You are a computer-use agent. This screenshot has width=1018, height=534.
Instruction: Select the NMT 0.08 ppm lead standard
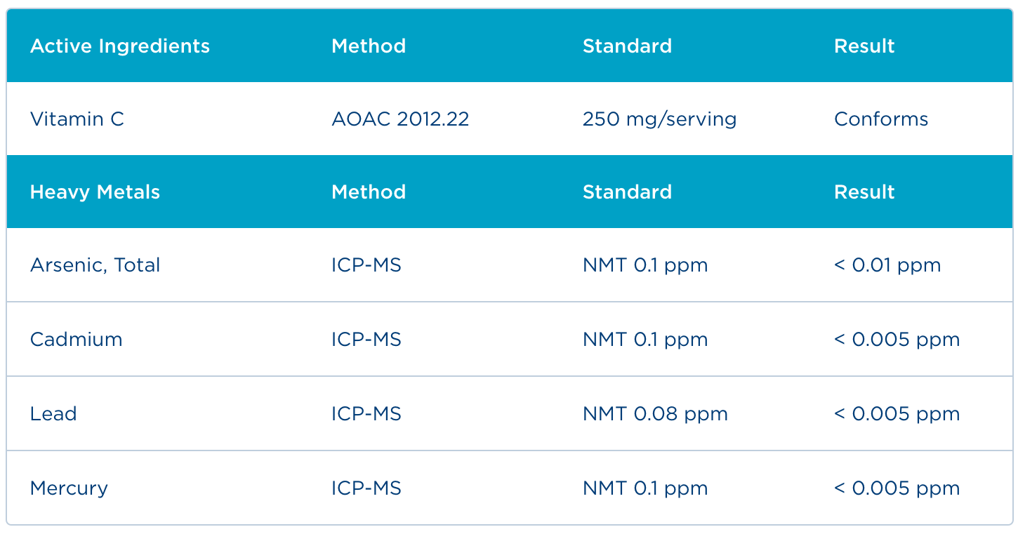point(655,414)
